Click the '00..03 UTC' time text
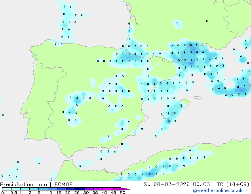 (208, 184)
